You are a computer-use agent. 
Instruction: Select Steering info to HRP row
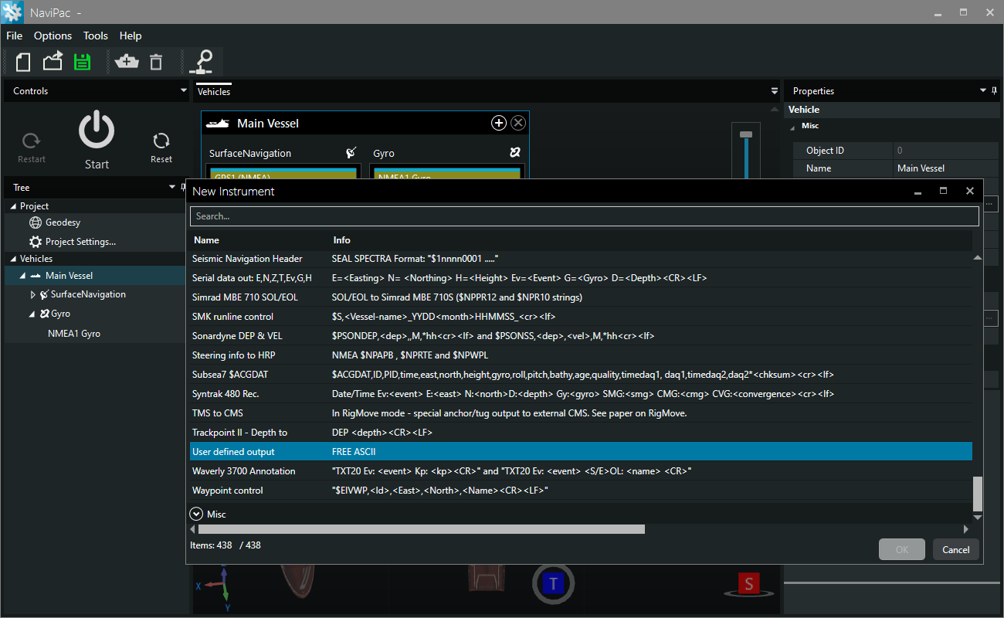[x=581, y=355]
